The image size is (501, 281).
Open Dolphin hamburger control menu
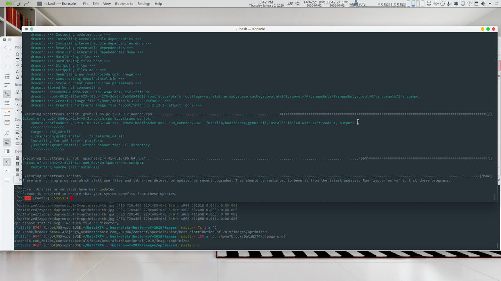click(7, 180)
